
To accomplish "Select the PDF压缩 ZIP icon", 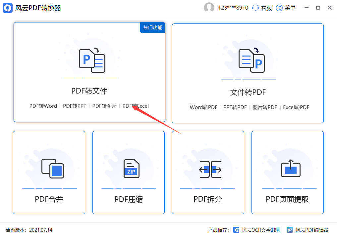I will point(132,169).
